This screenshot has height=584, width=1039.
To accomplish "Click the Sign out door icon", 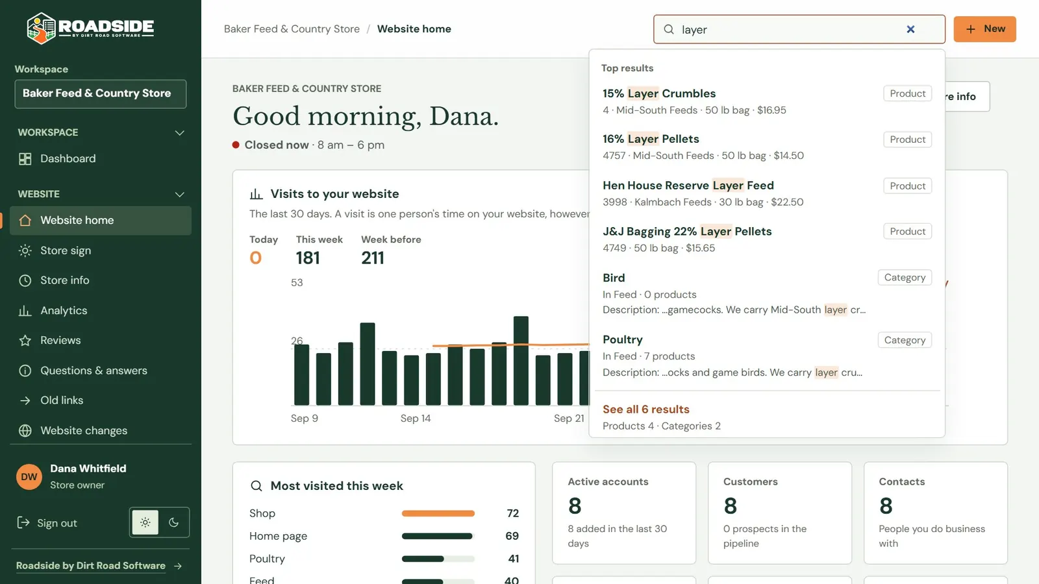I will [x=23, y=523].
